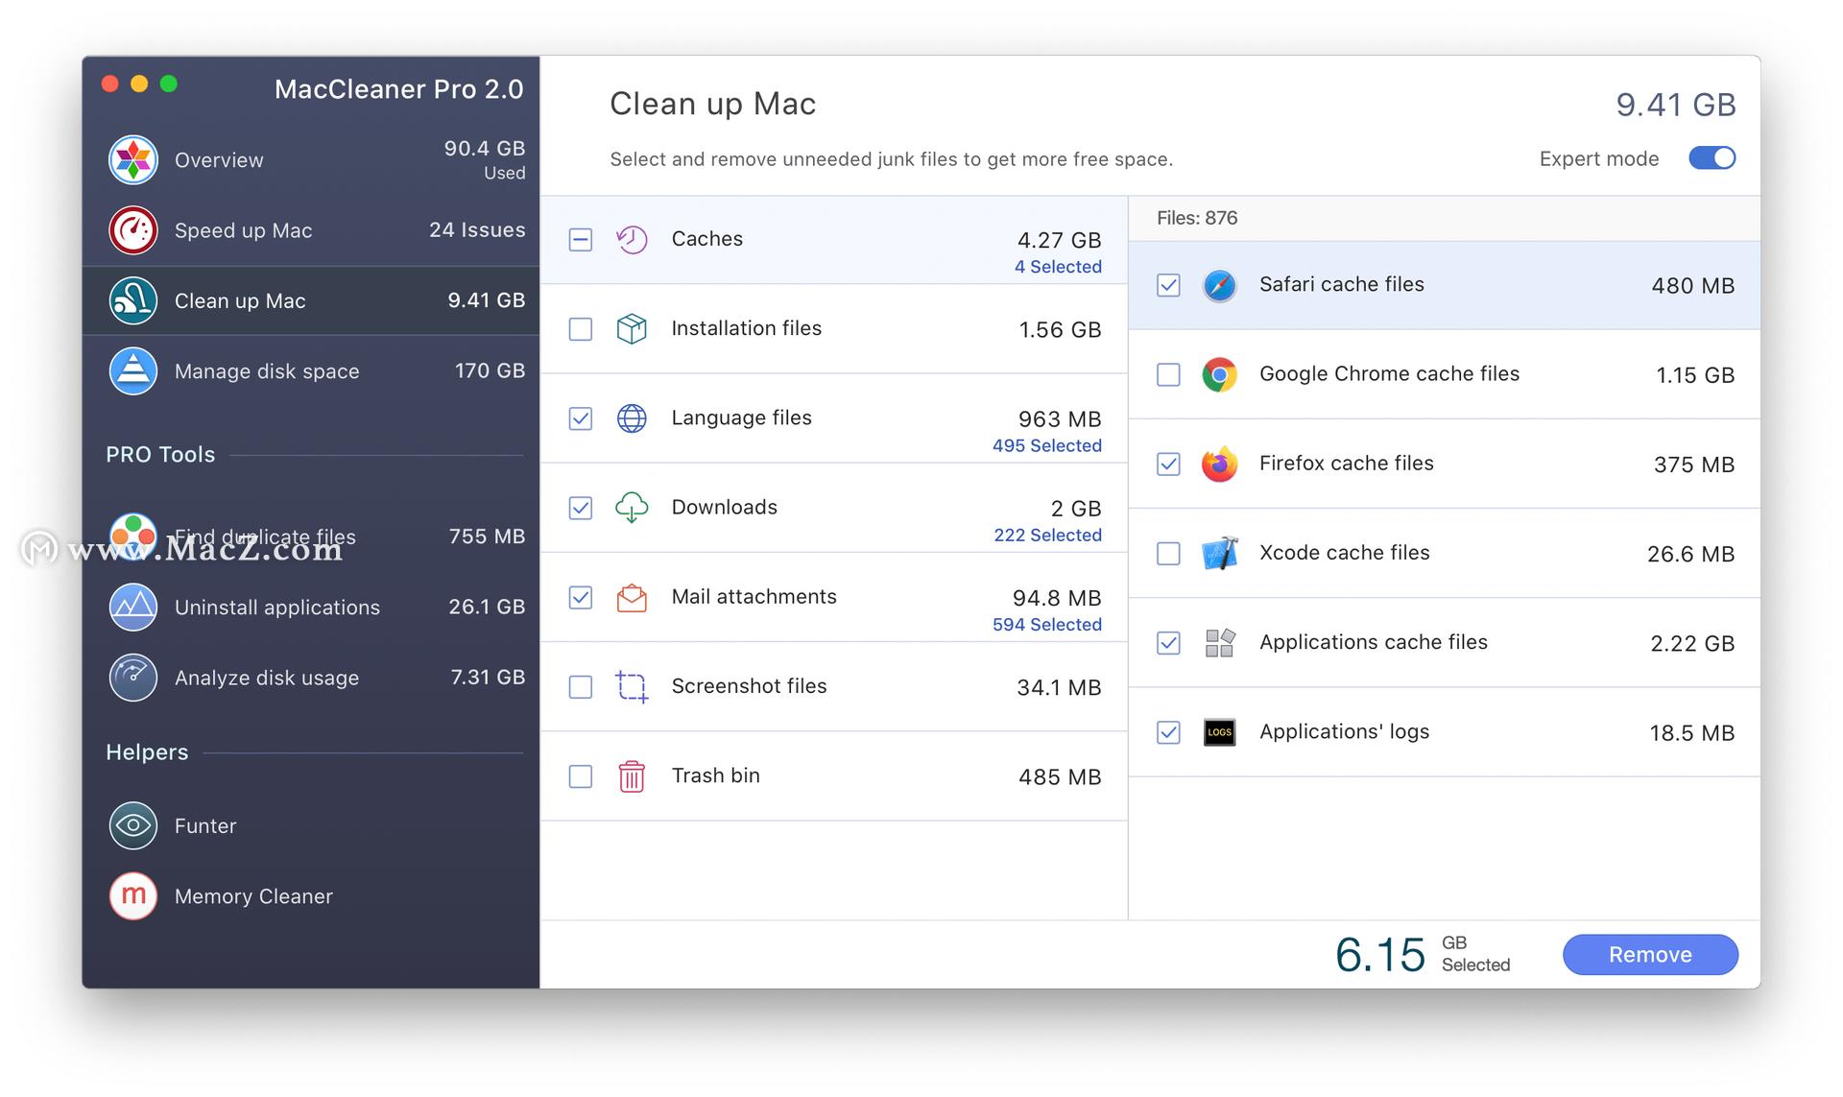
Task: Open the Overview sidebar icon
Action: point(132,159)
